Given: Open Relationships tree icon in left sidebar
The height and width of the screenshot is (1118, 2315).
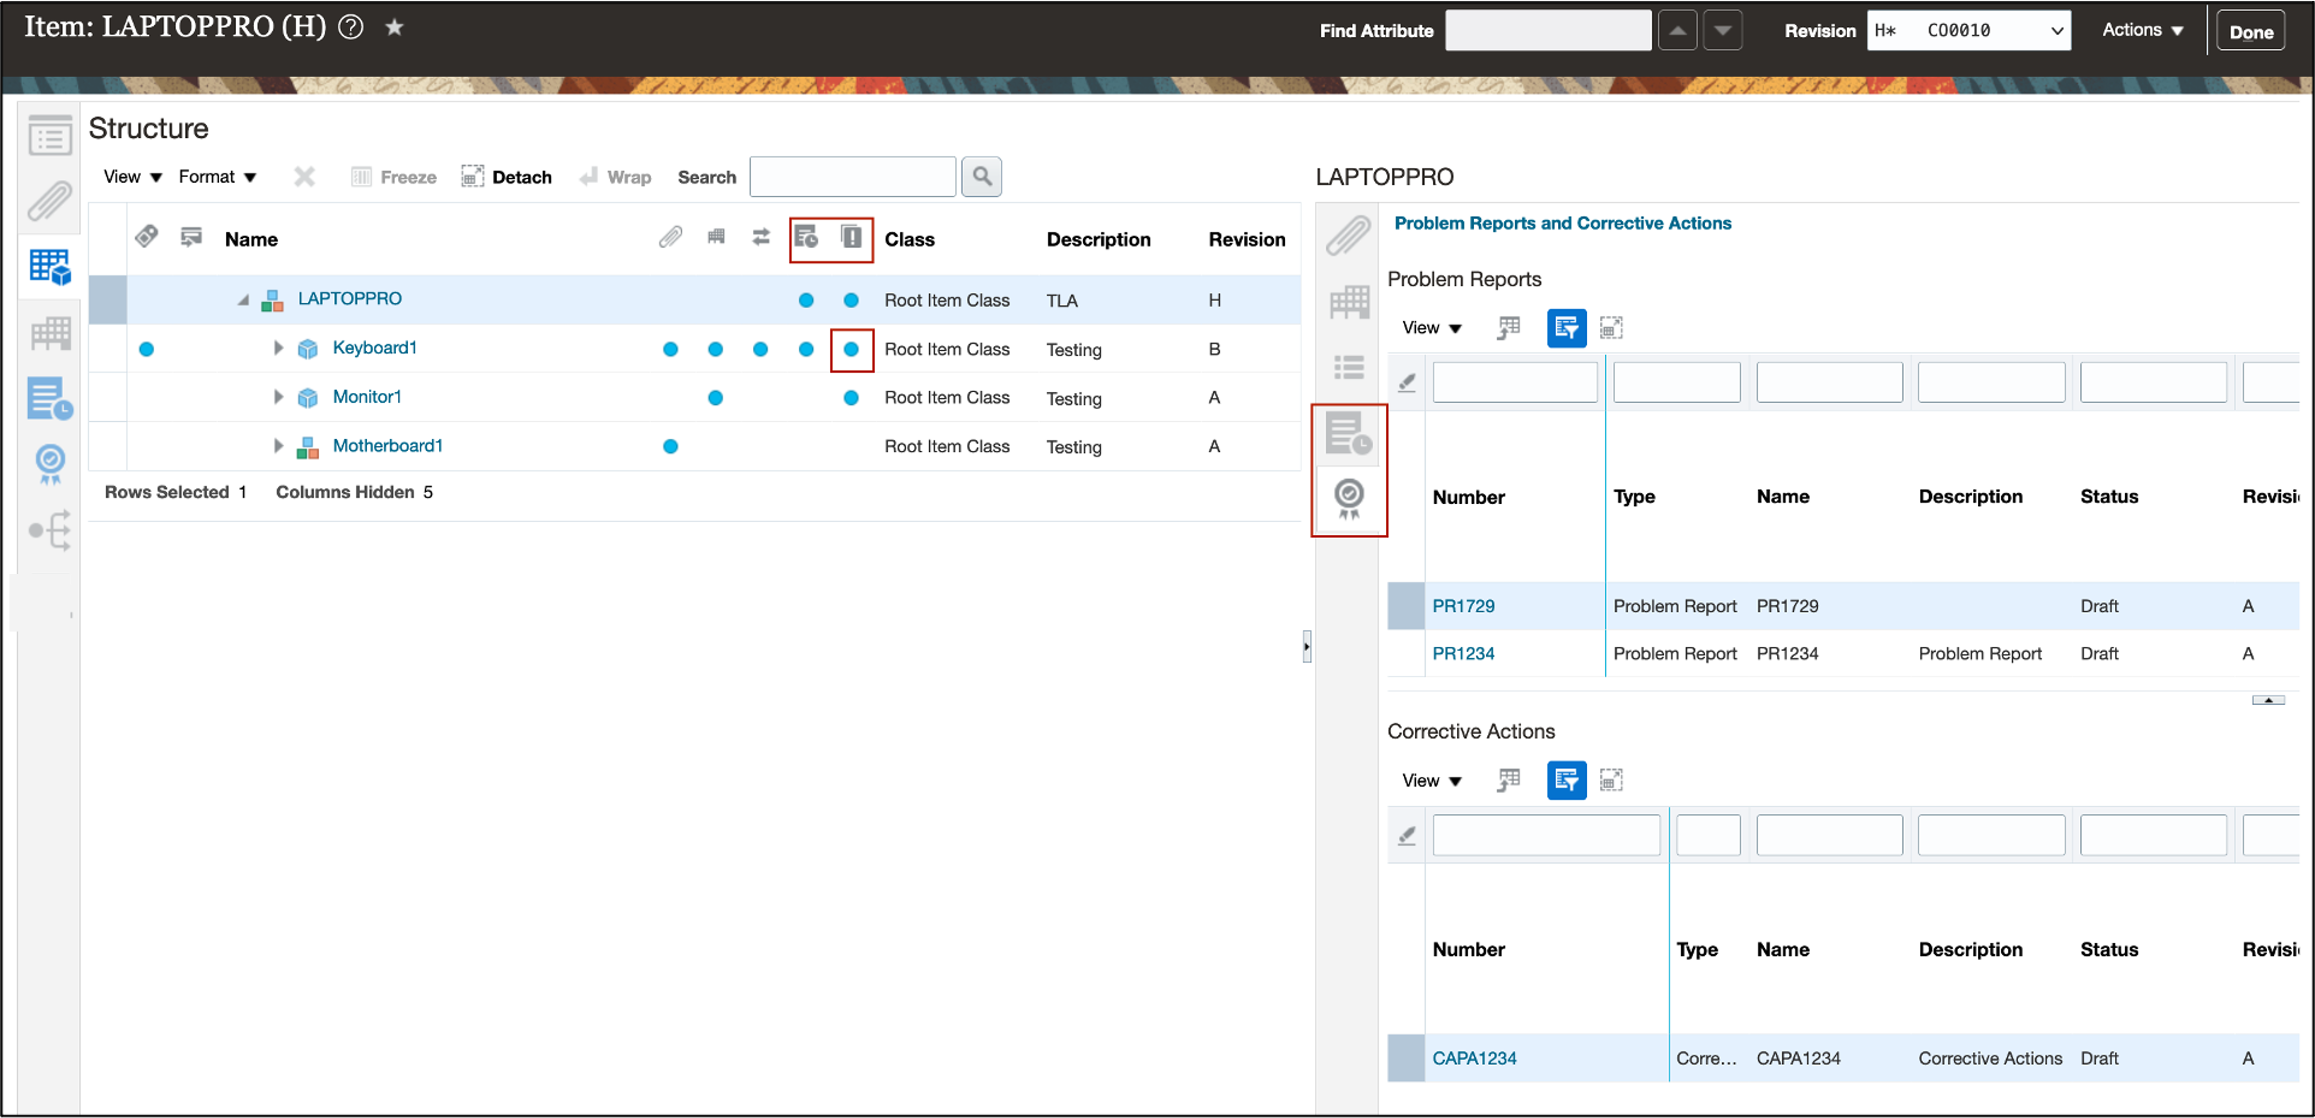Looking at the screenshot, I should coord(51,530).
